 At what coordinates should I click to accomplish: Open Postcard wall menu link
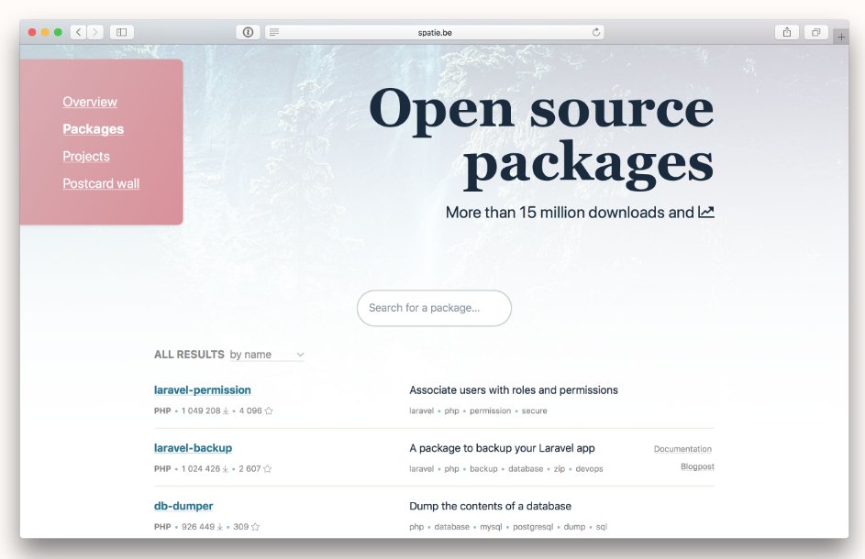(101, 183)
